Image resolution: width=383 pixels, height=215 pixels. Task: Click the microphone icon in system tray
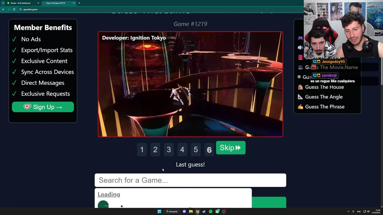[353, 211]
